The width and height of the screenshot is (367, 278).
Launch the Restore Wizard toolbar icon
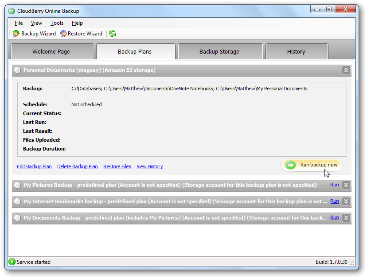pyautogui.click(x=63, y=34)
